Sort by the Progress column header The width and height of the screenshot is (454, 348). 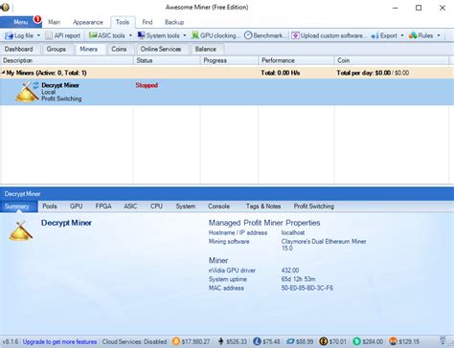[229, 60]
